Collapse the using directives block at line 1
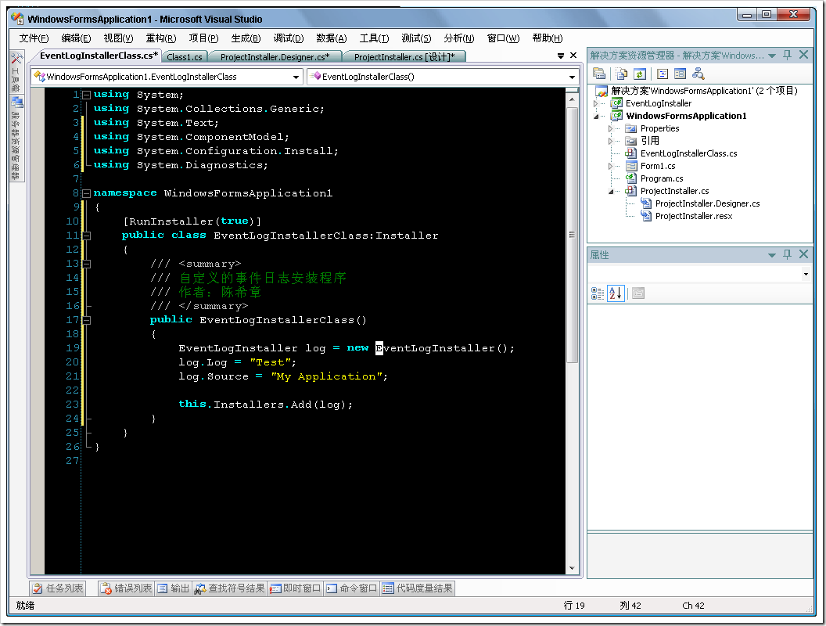This screenshot has width=826, height=626. (87, 95)
